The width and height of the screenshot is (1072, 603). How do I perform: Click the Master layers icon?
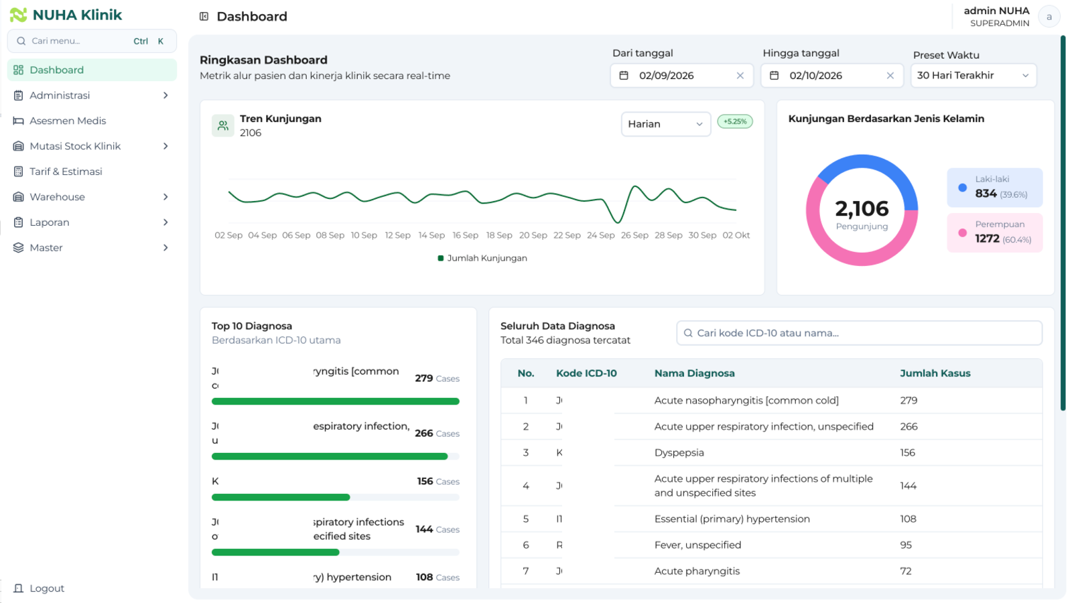(18, 248)
